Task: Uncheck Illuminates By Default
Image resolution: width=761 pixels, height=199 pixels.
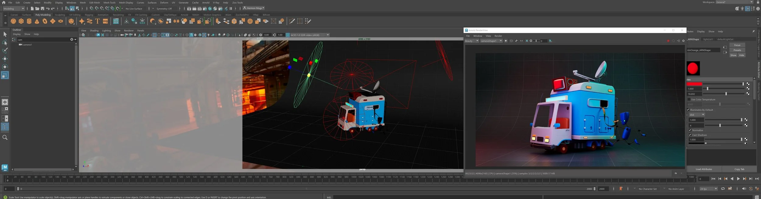Action: [x=688, y=110]
